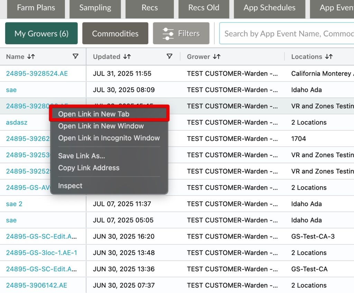
Task: Click the California Monterey location cell
Action: 323,74
